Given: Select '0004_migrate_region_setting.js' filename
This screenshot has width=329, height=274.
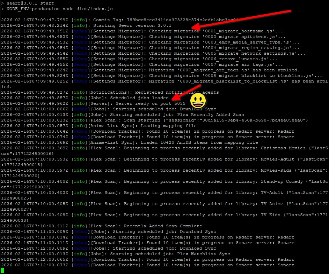Looking at the screenshot, I should click(x=247, y=48).
